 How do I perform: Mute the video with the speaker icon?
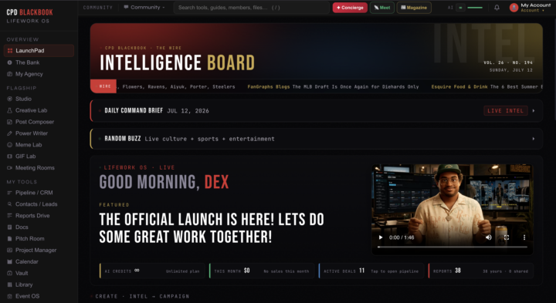point(489,237)
